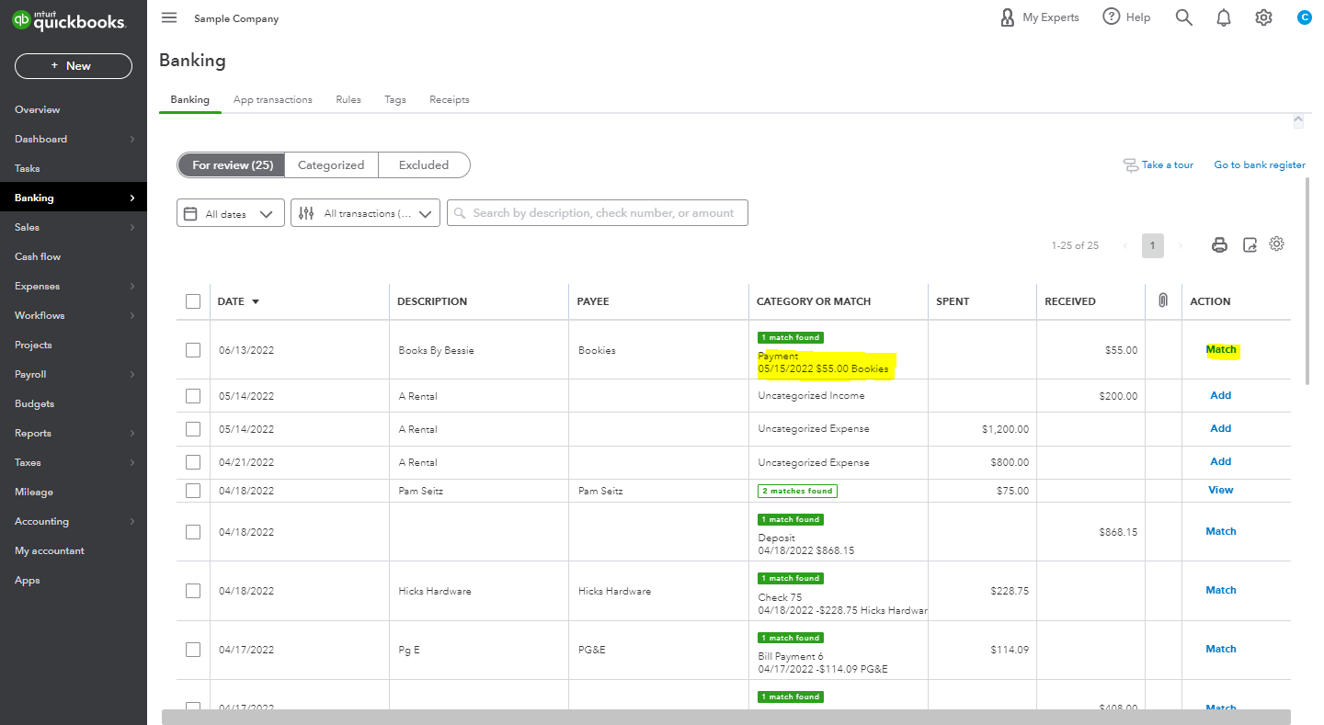Toggle the select-all header checkbox
The height and width of the screenshot is (725, 1324).
tap(193, 301)
